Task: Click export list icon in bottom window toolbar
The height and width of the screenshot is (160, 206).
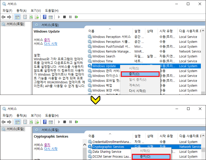Action: 37,122
